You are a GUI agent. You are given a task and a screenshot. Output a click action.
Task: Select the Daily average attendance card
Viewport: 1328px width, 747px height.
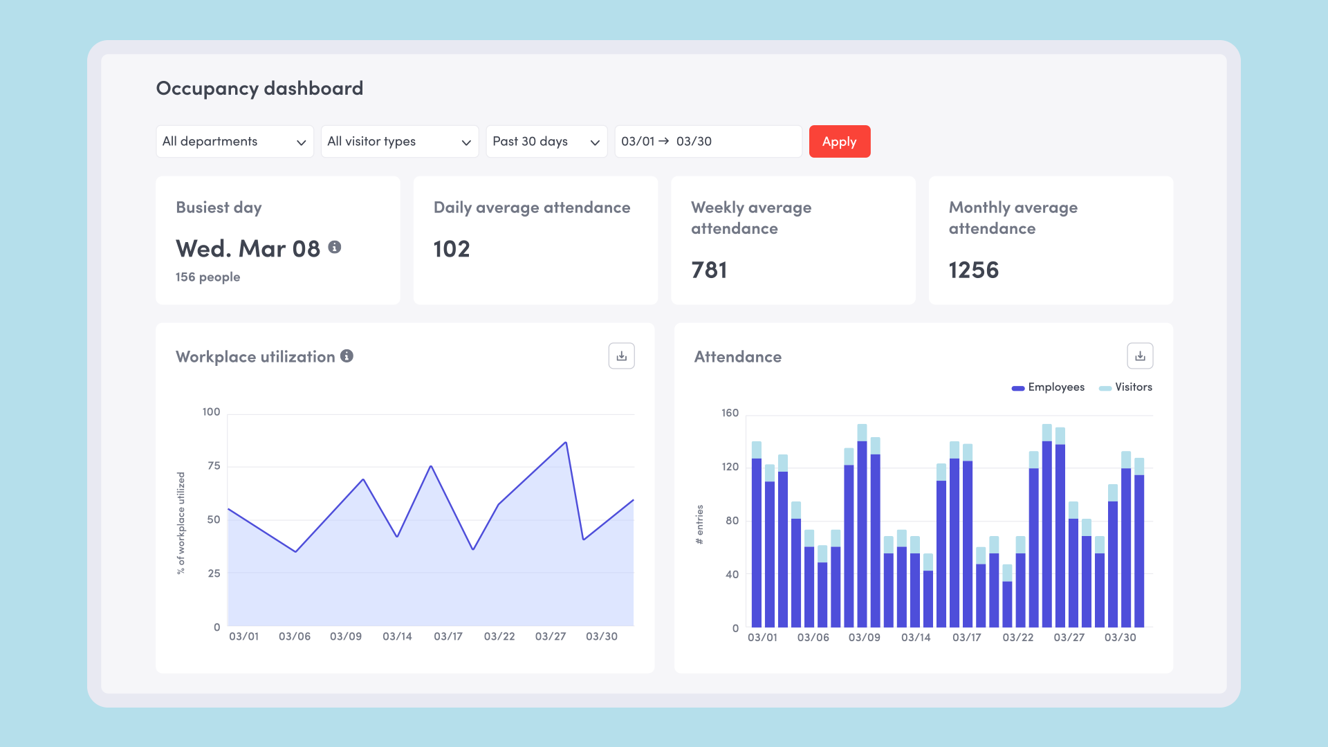coord(535,240)
